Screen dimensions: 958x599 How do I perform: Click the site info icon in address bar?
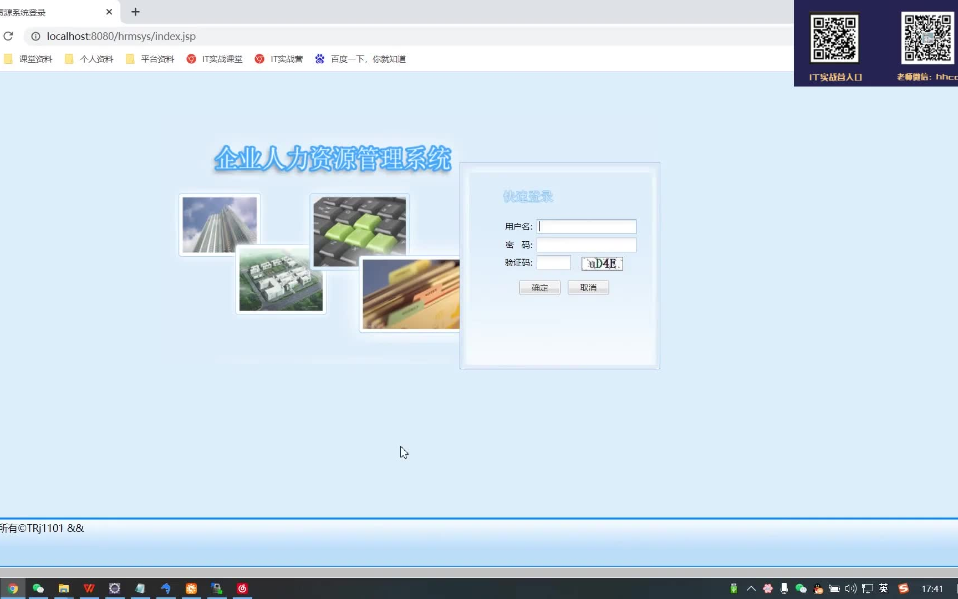tap(35, 36)
